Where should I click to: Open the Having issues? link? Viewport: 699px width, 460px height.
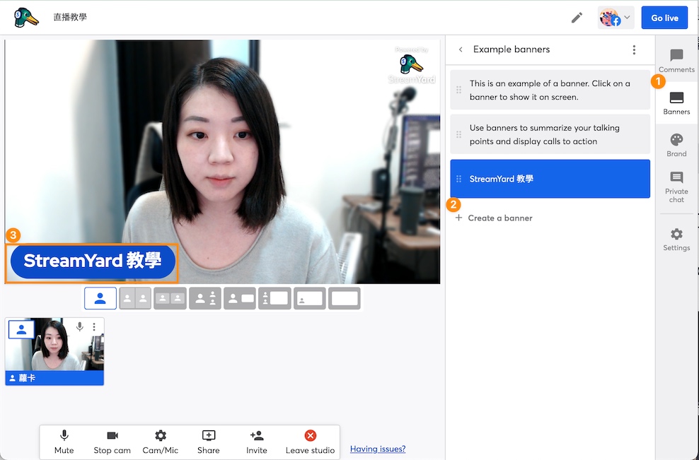(x=378, y=449)
